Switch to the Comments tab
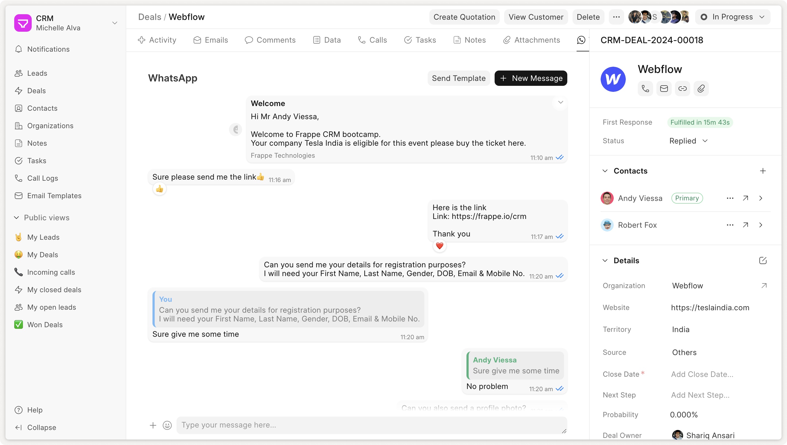The height and width of the screenshot is (445, 787). click(270, 40)
